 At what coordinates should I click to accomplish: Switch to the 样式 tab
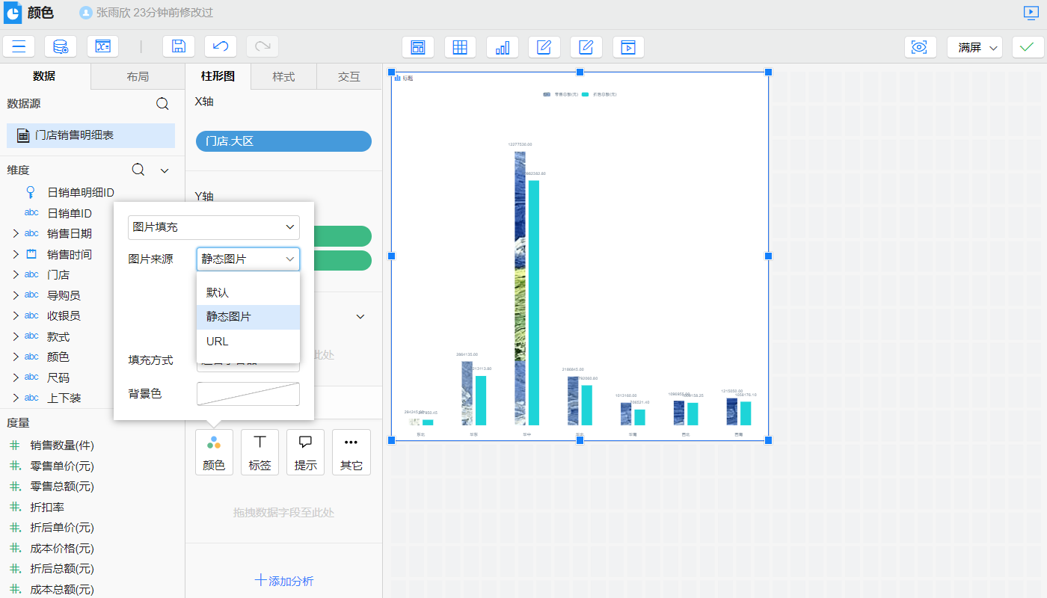(283, 77)
